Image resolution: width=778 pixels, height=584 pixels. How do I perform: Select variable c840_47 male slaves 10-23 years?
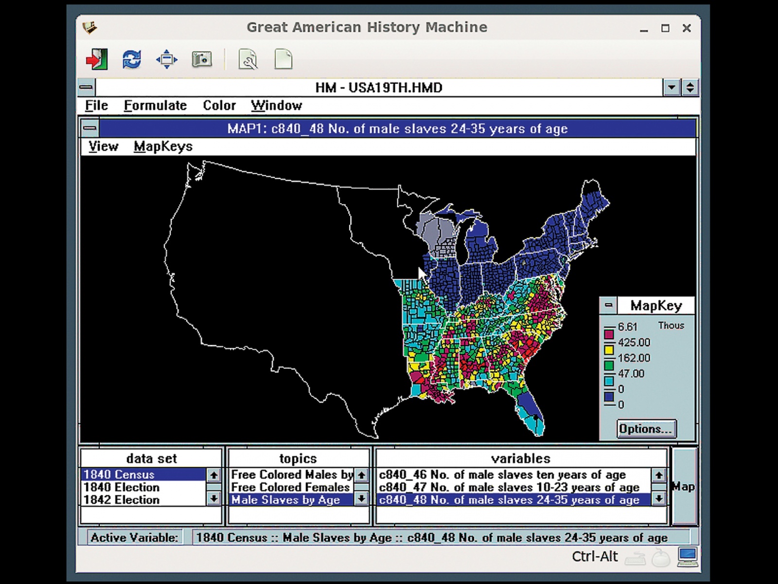click(514, 487)
